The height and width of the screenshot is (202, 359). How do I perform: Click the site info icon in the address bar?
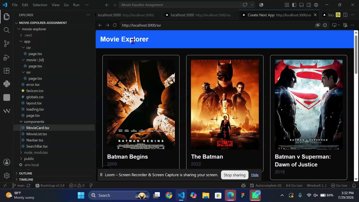[325, 25]
